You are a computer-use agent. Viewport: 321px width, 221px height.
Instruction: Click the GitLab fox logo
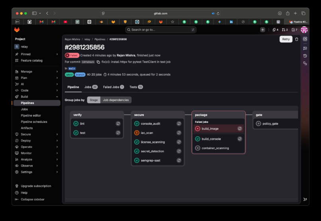[x=17, y=30]
